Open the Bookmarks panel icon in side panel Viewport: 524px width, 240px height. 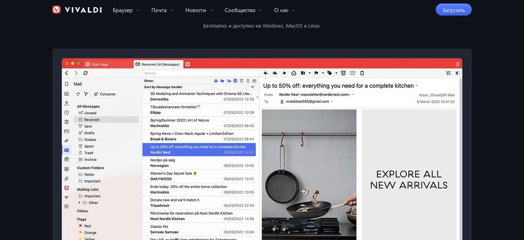[67, 84]
